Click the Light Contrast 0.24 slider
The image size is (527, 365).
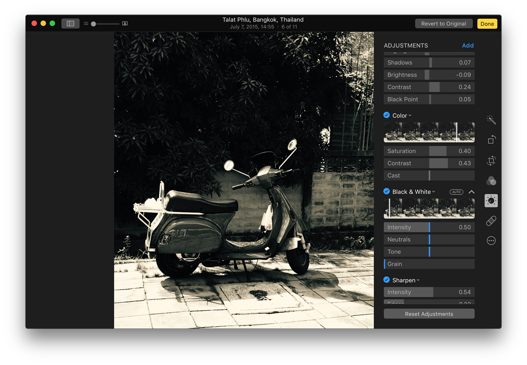[x=429, y=87]
